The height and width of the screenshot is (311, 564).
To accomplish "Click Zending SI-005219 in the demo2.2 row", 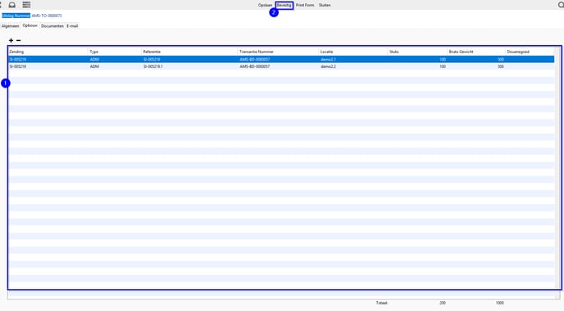I will coord(18,66).
